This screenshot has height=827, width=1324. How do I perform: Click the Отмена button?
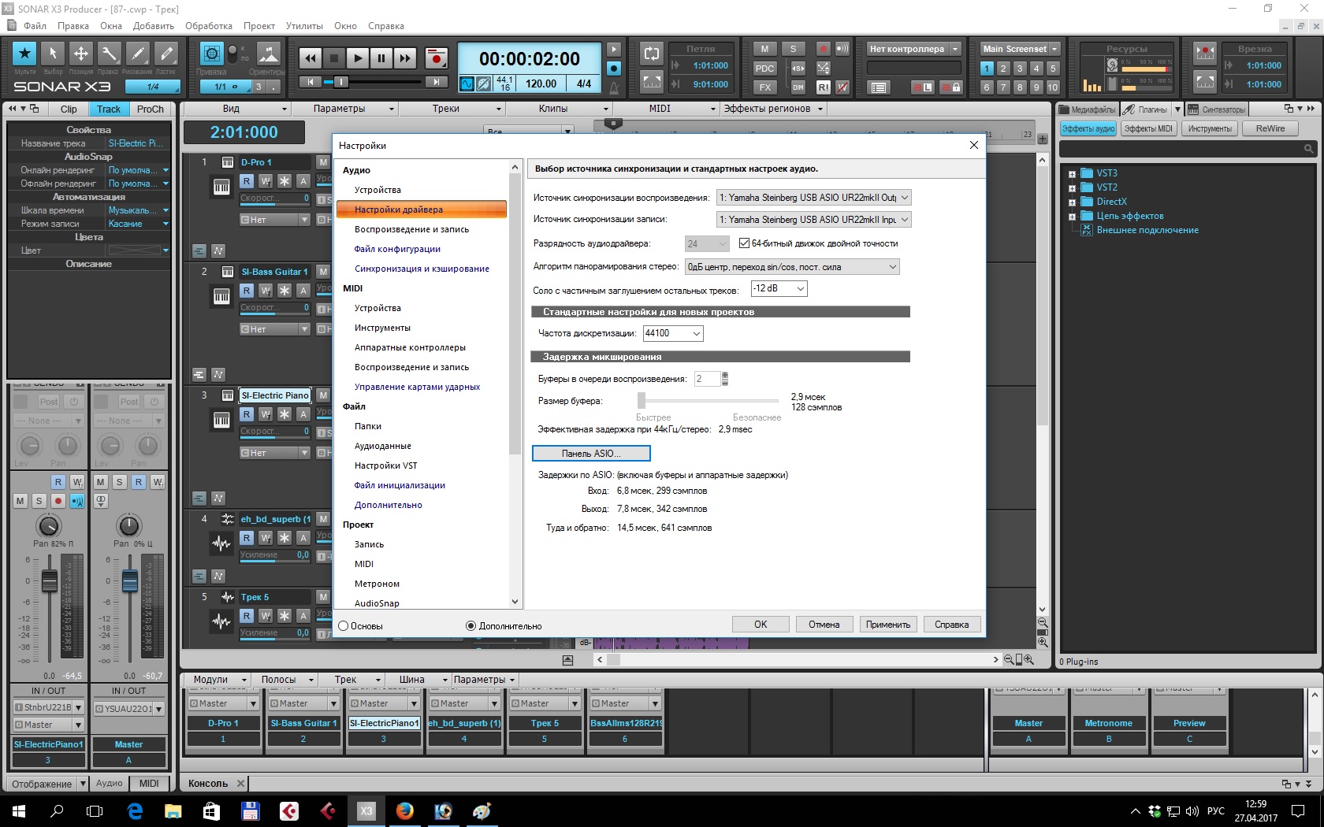coord(824,625)
